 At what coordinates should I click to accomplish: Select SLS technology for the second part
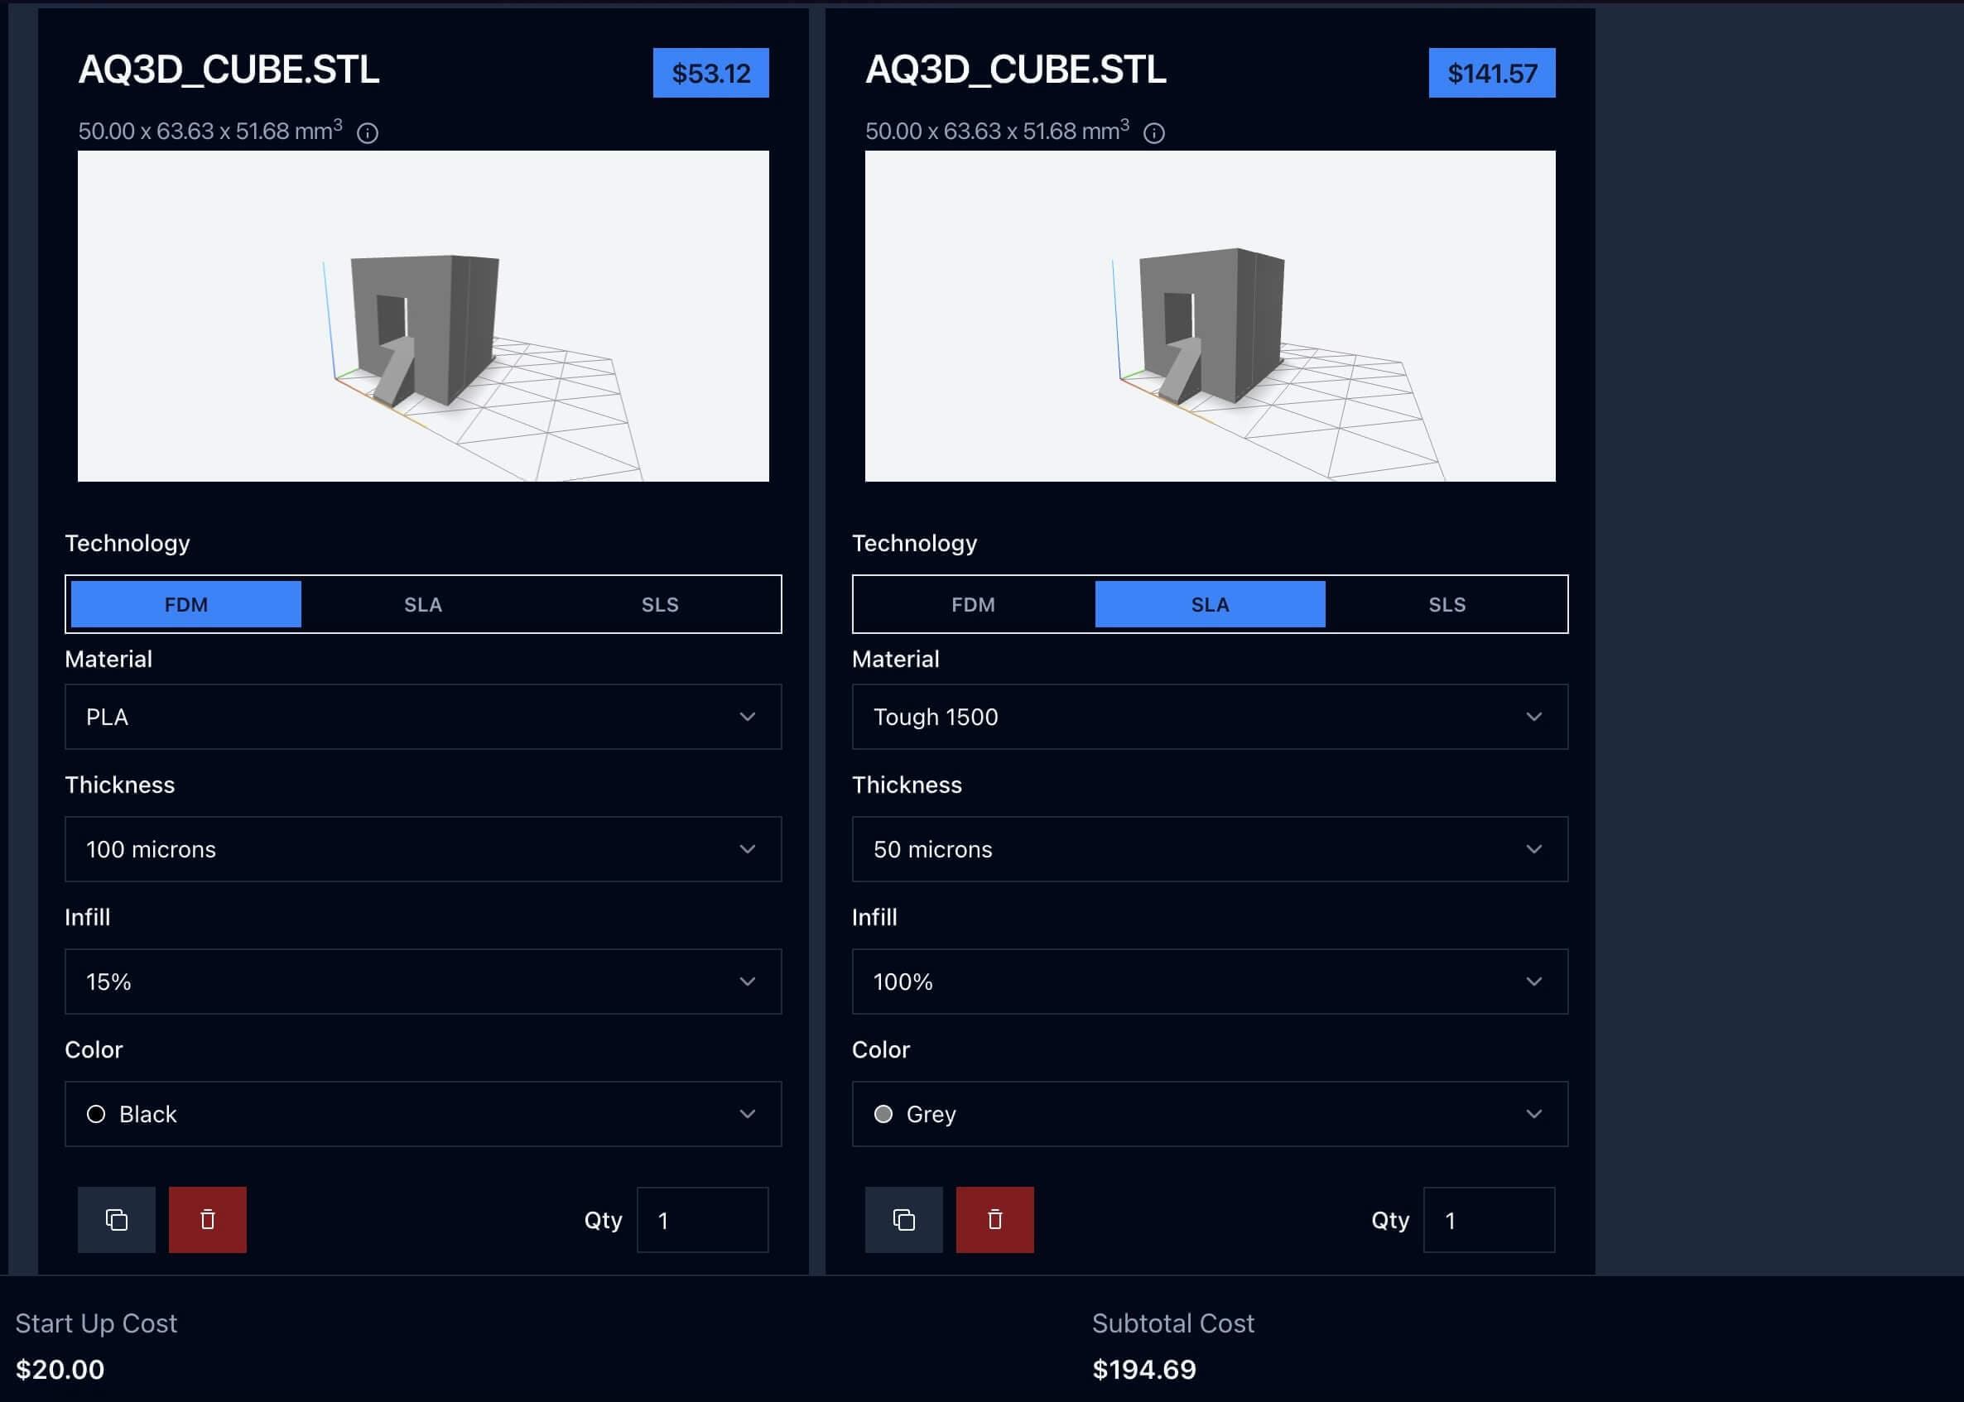tap(1447, 604)
